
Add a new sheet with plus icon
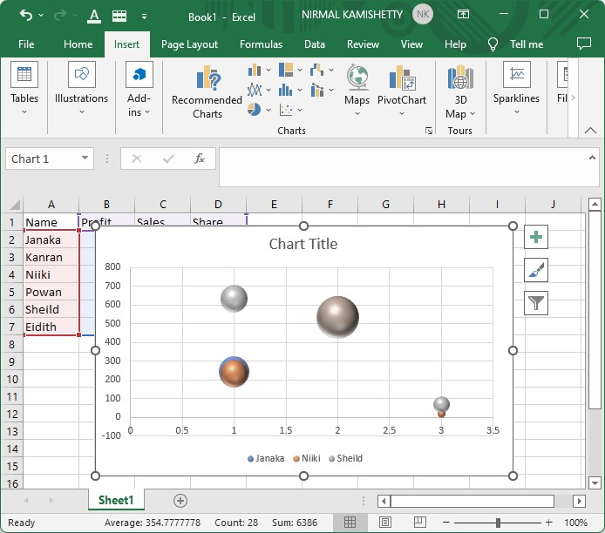[x=180, y=500]
